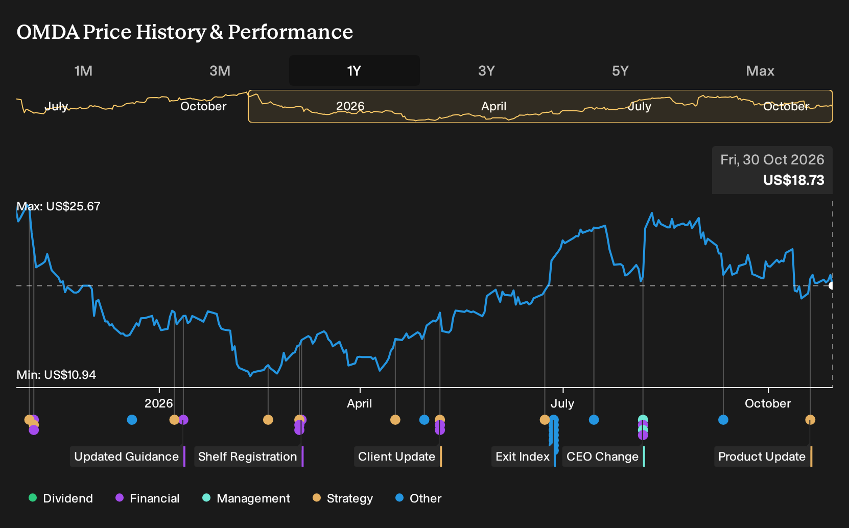This screenshot has height=528, width=849.
Task: Choose the 5Y time range
Action: coord(620,70)
